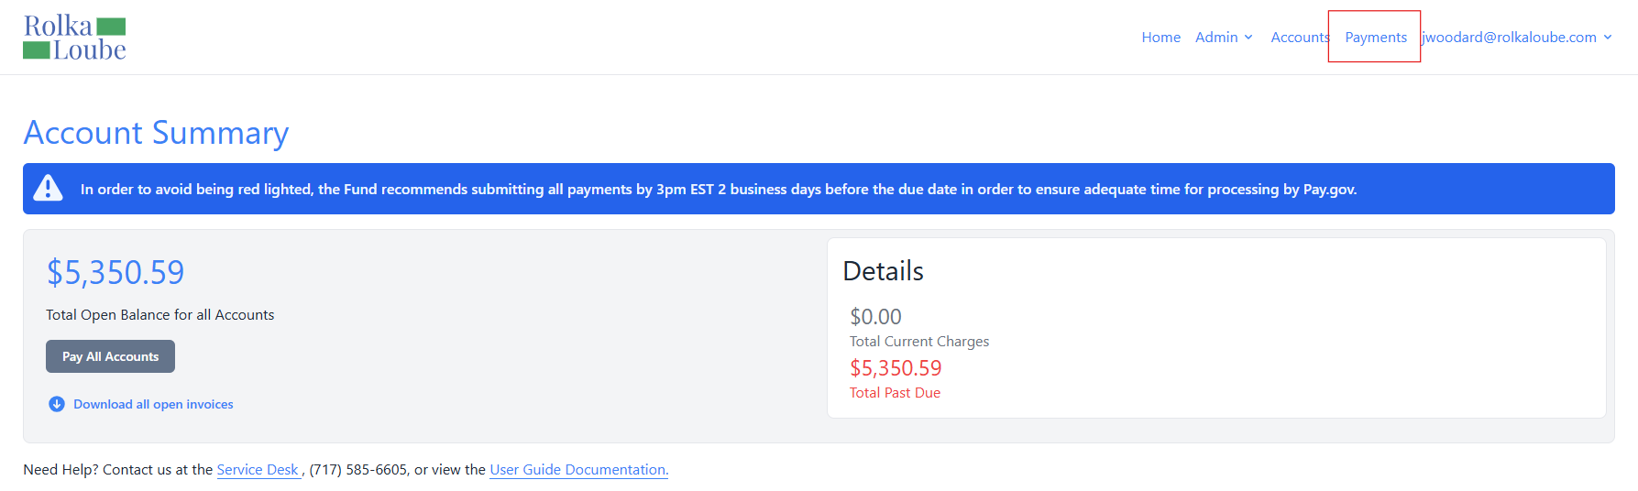
Task: Open the Admin menu
Action: (1224, 38)
